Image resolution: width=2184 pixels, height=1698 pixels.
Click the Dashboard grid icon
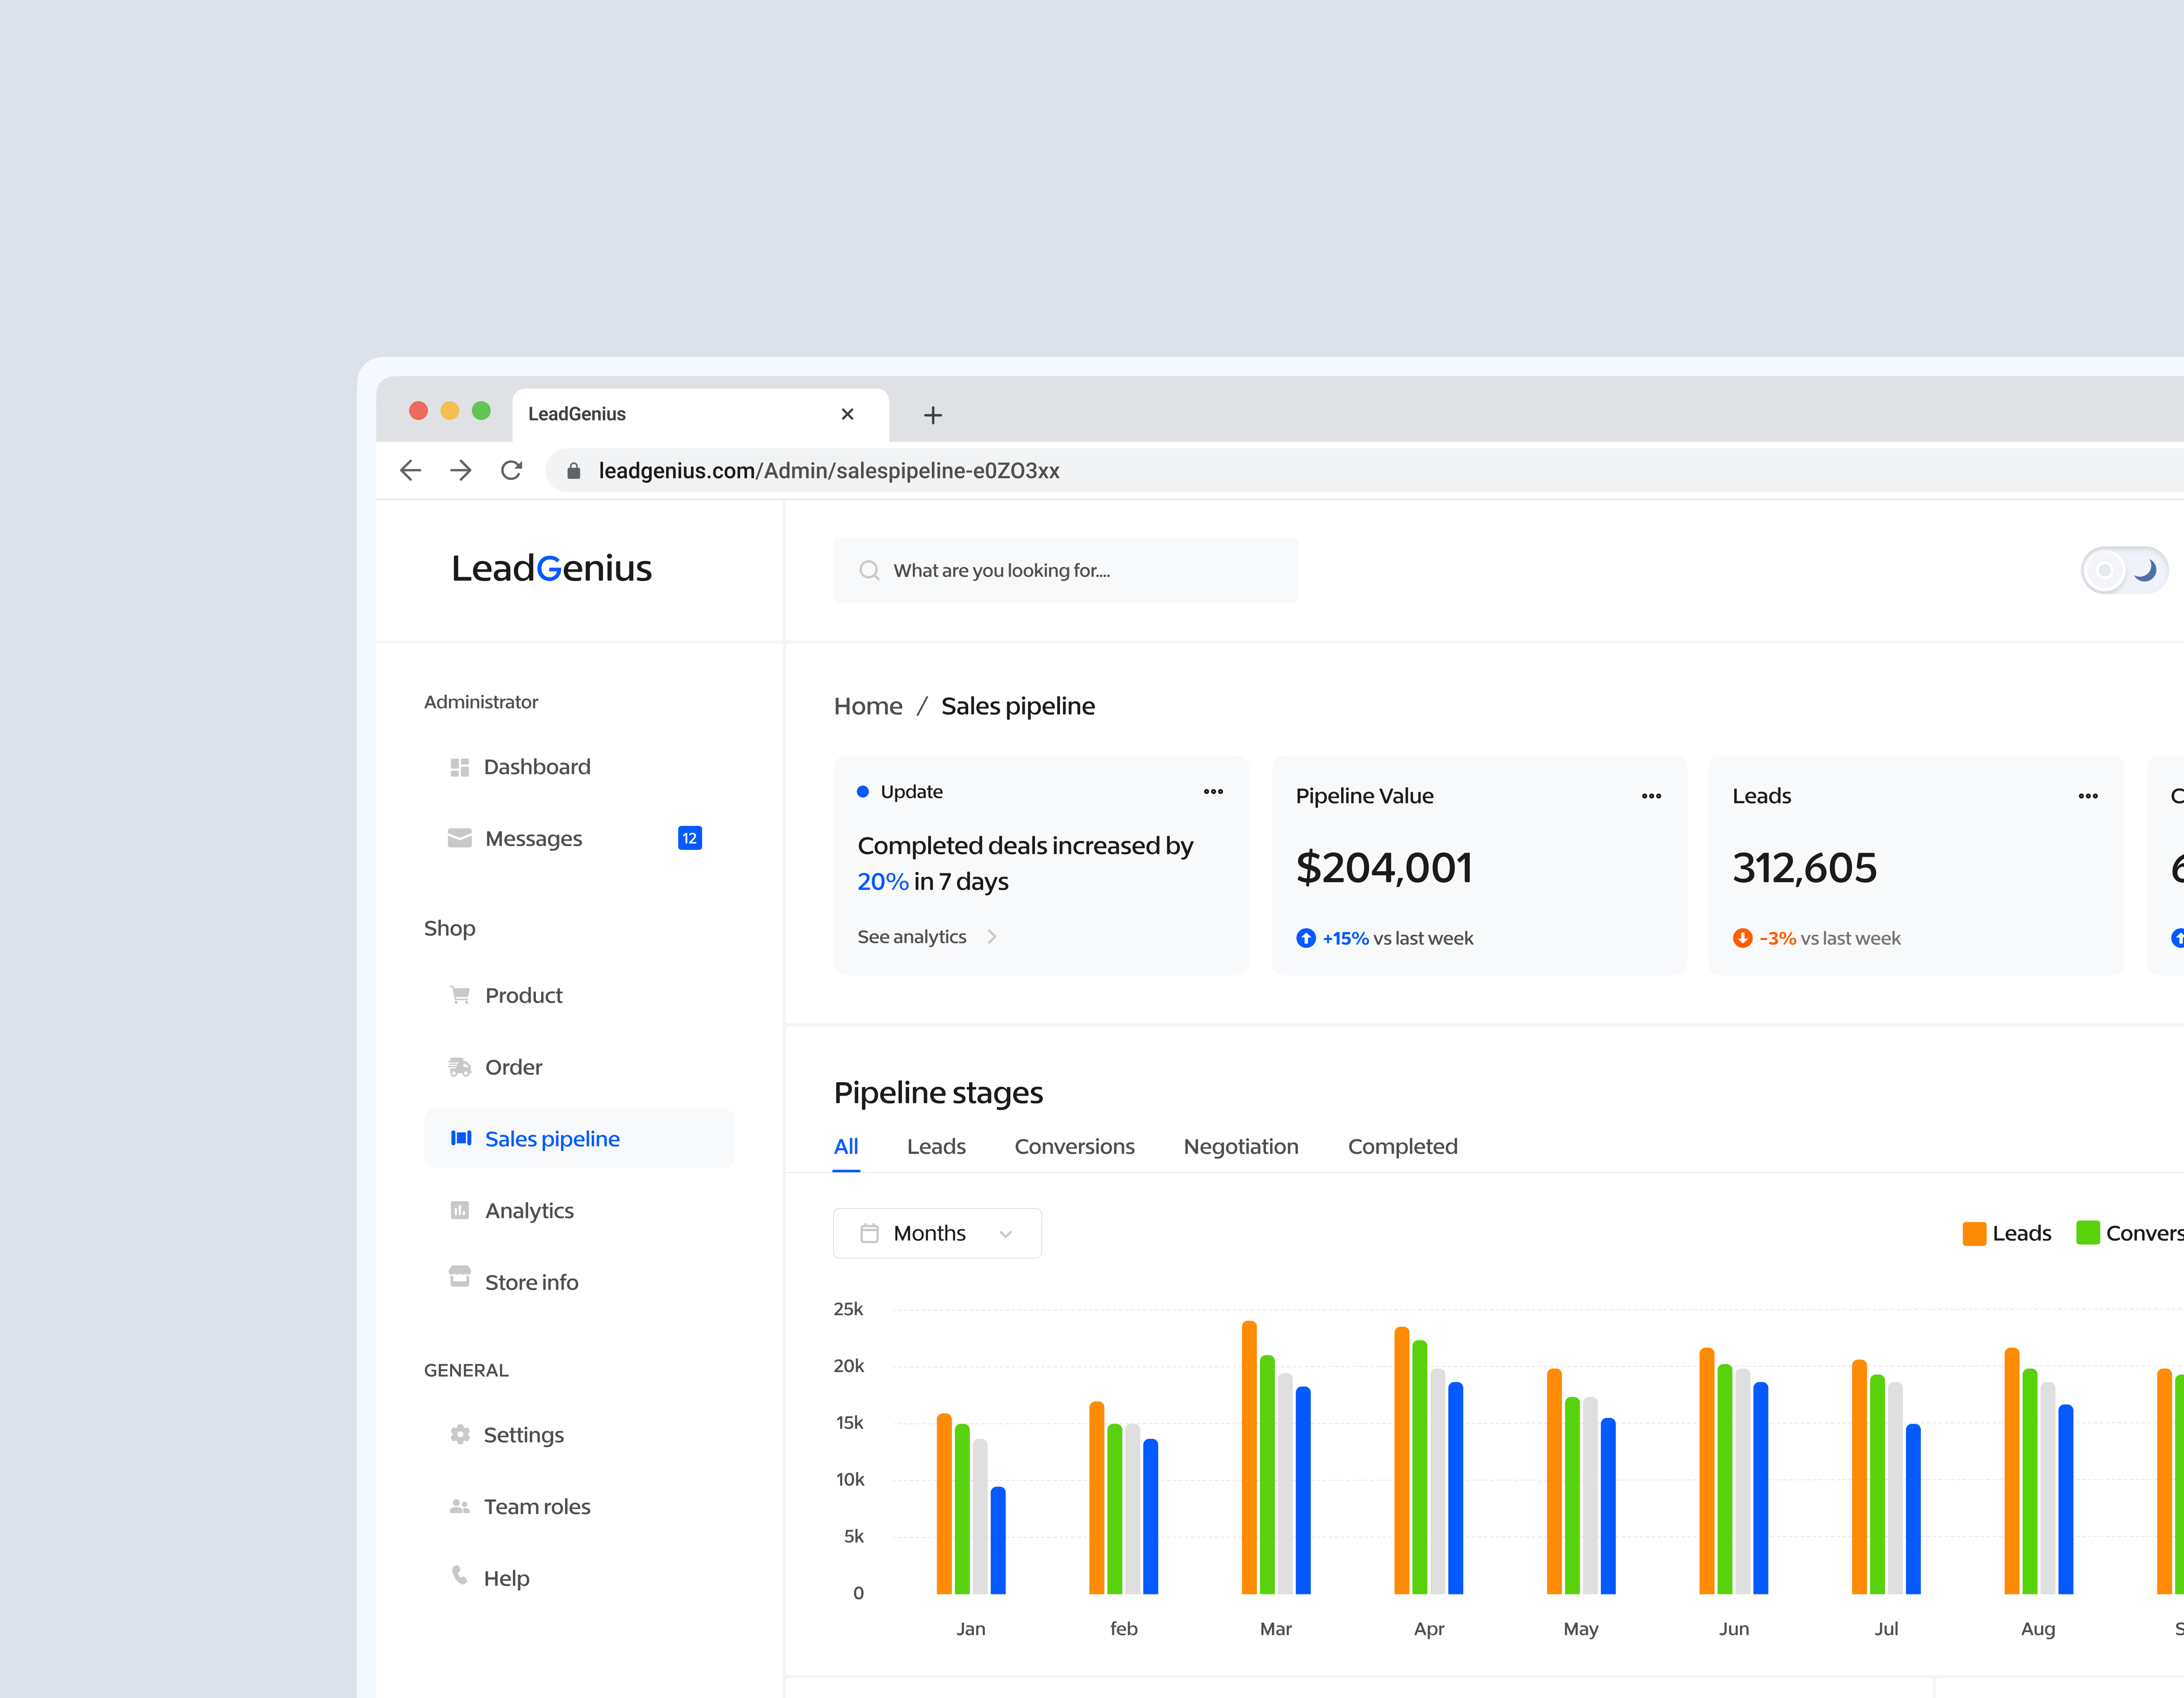[x=459, y=768]
